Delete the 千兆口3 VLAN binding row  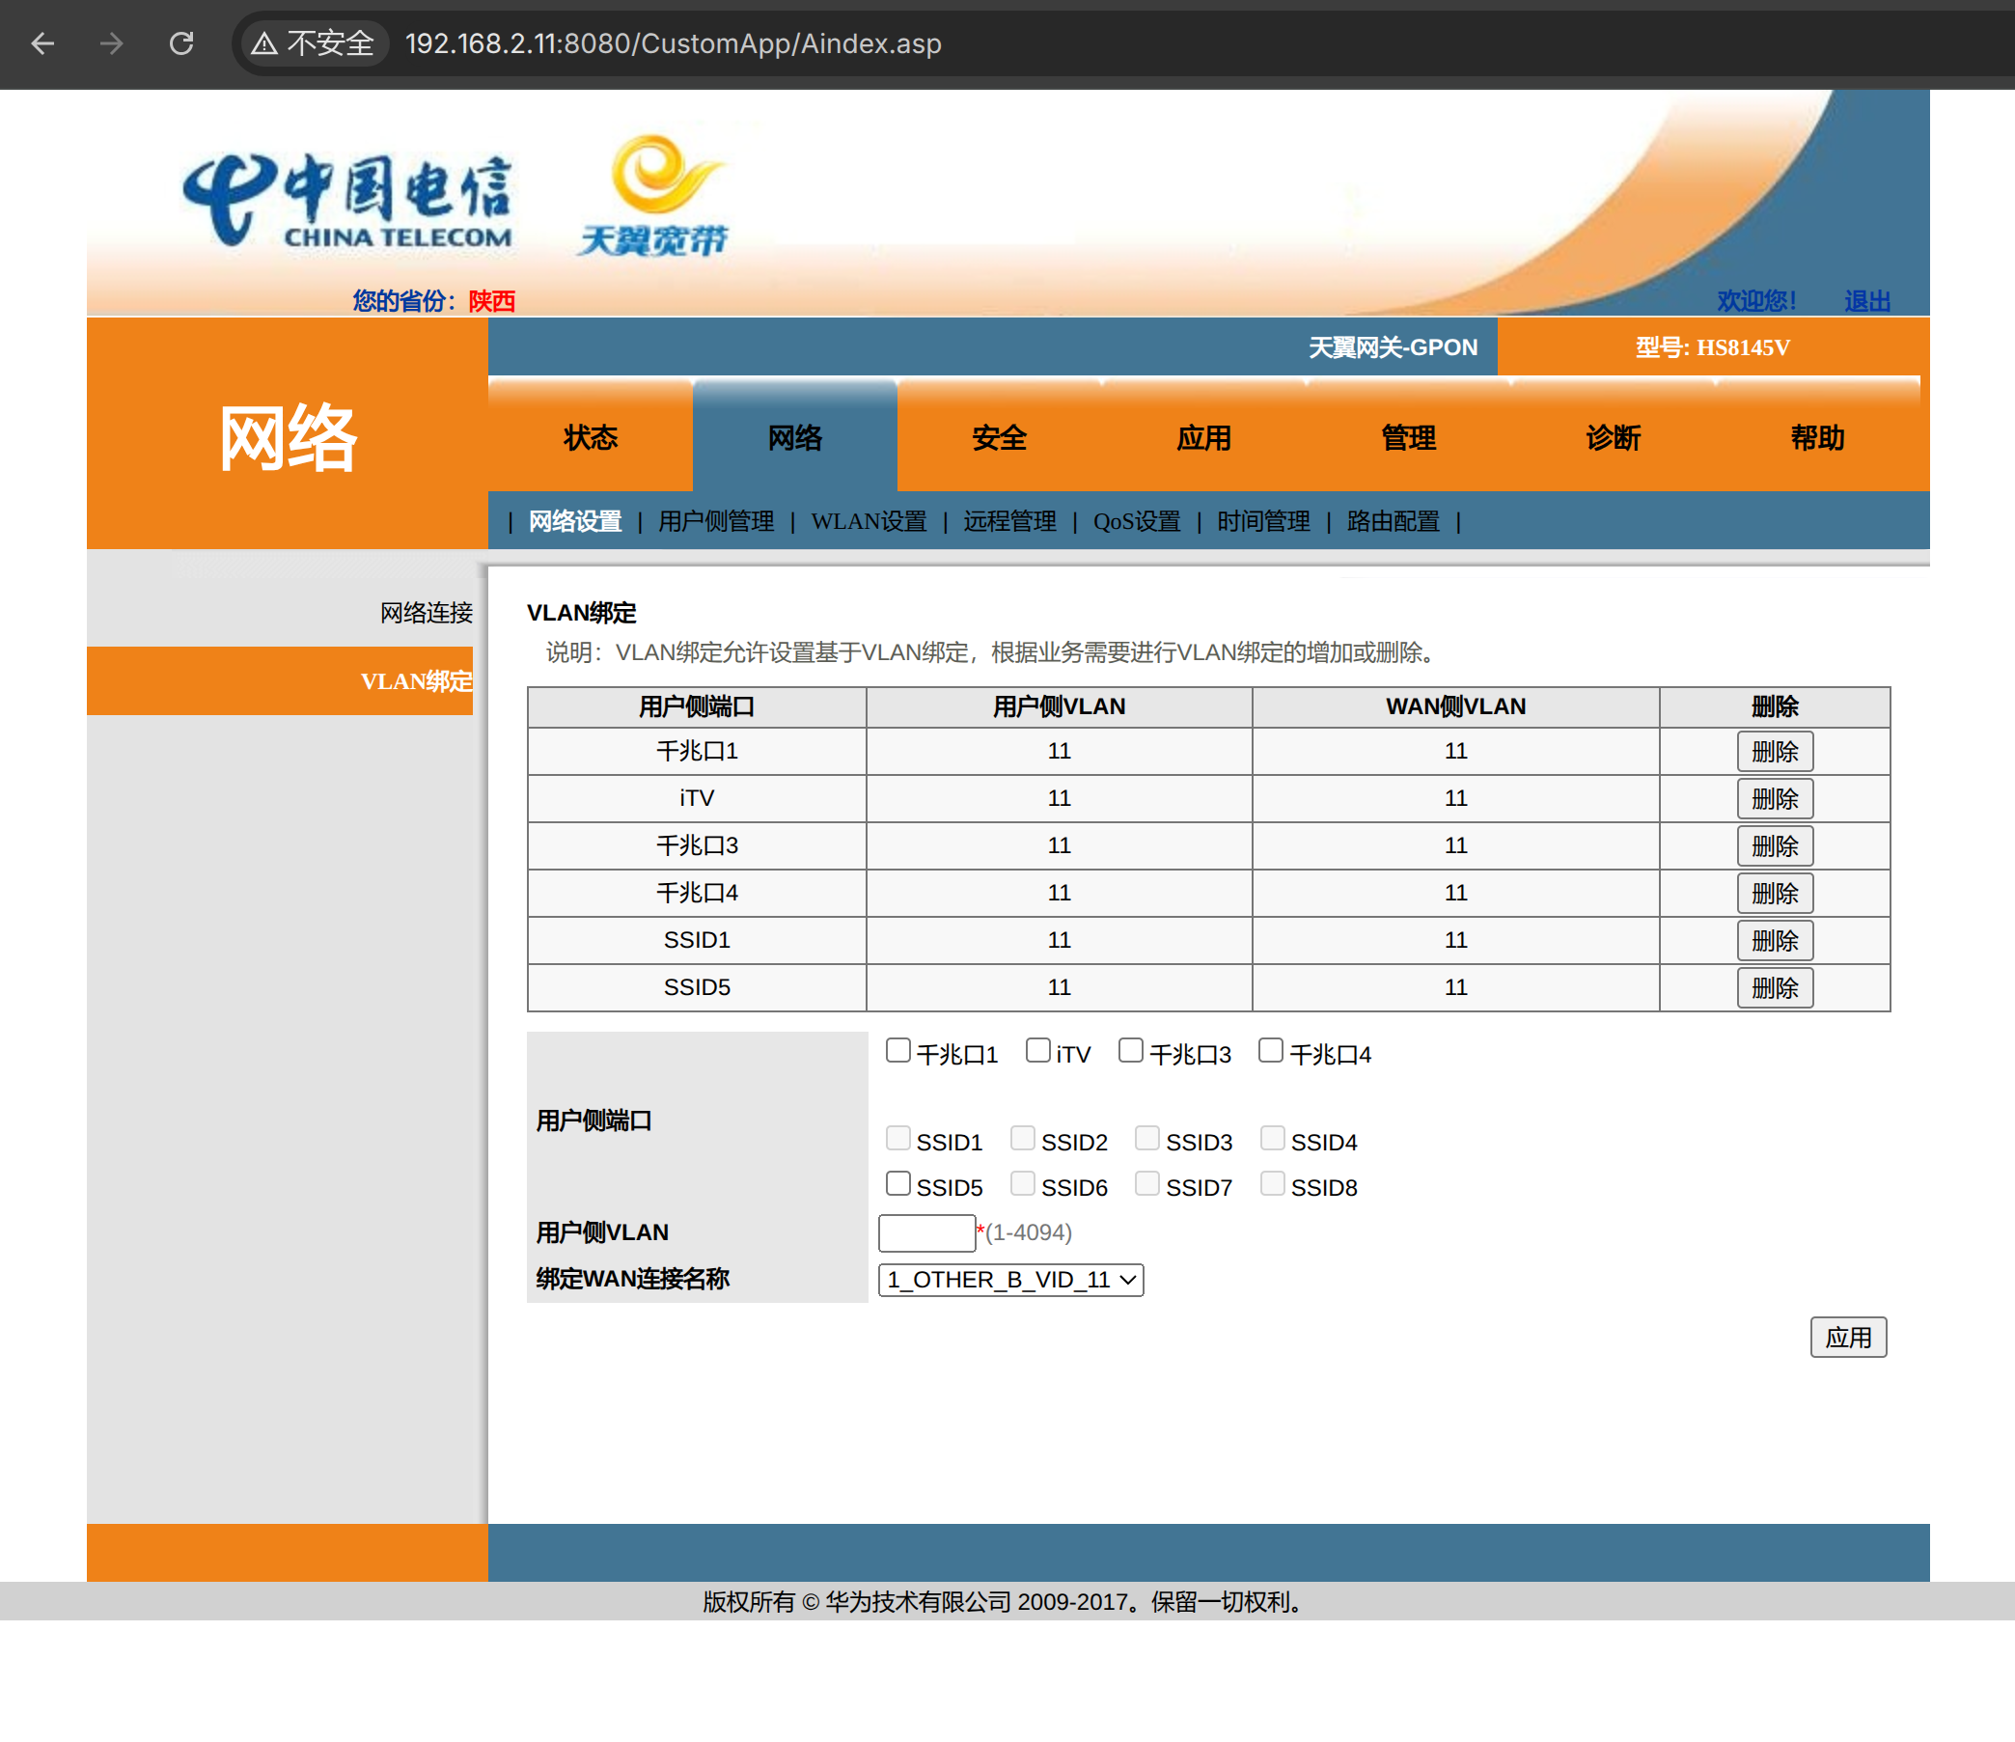point(1774,846)
